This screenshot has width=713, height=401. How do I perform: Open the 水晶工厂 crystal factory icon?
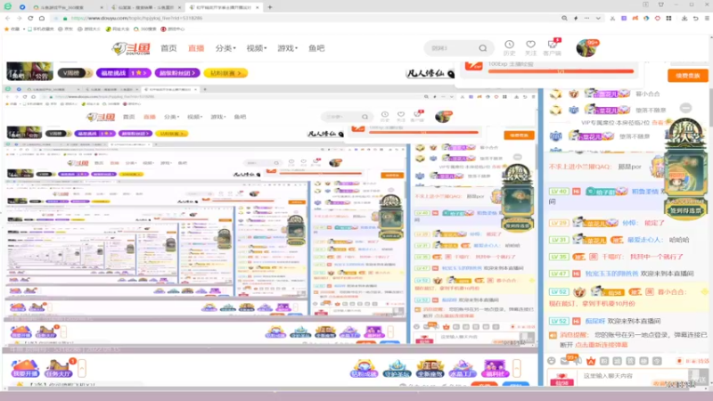point(463,369)
